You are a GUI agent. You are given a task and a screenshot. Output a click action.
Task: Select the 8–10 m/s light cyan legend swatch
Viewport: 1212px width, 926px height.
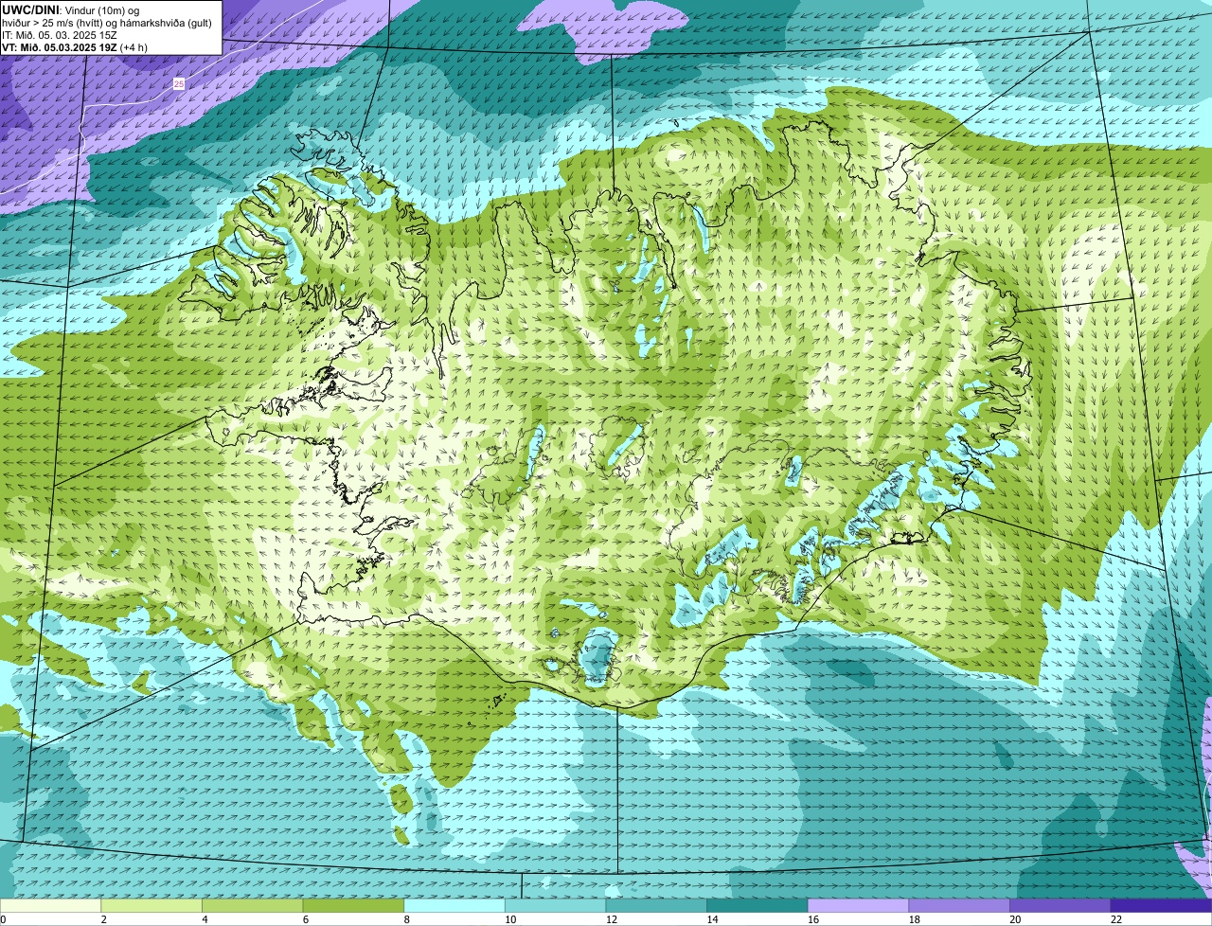pyautogui.click(x=454, y=905)
